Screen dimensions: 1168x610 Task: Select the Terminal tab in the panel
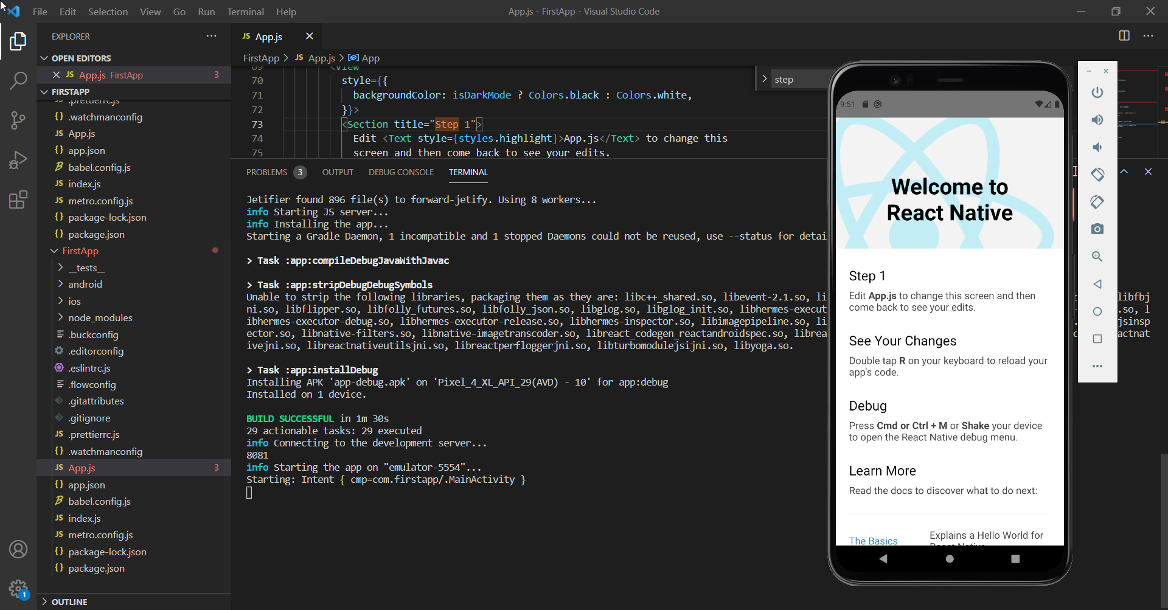[x=468, y=172]
